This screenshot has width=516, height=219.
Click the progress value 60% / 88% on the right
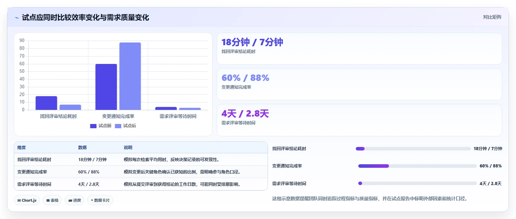click(491, 166)
